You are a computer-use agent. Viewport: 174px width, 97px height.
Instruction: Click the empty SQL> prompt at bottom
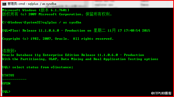tap(6, 92)
